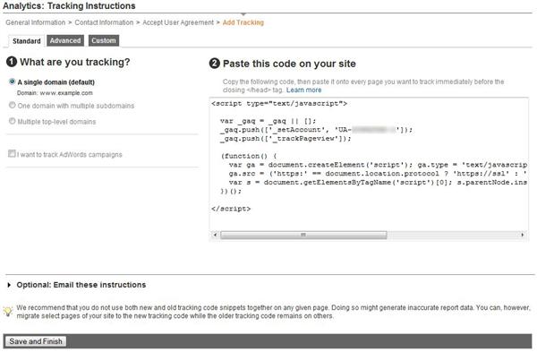537x352 pixels.
Task: Click the Add Tracking breadcrumb step
Action: (243, 22)
